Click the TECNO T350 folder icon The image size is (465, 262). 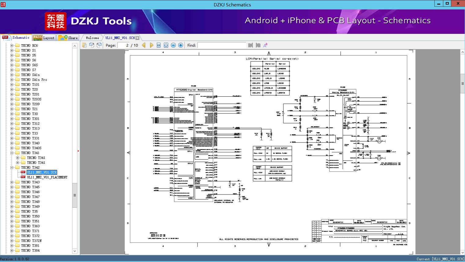click(x=17, y=216)
